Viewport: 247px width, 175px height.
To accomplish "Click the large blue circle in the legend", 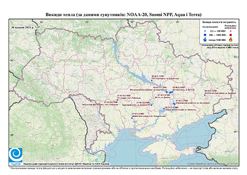I will click(205, 35).
